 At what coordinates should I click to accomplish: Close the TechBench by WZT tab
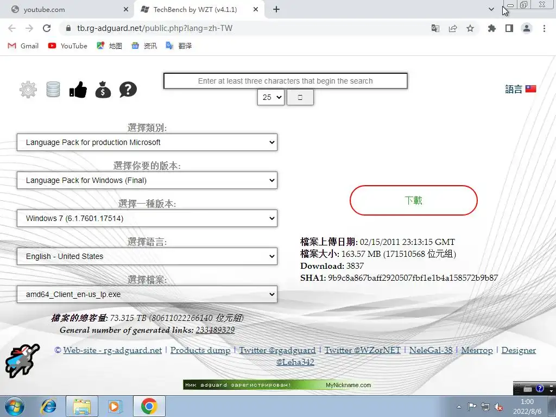point(256,10)
